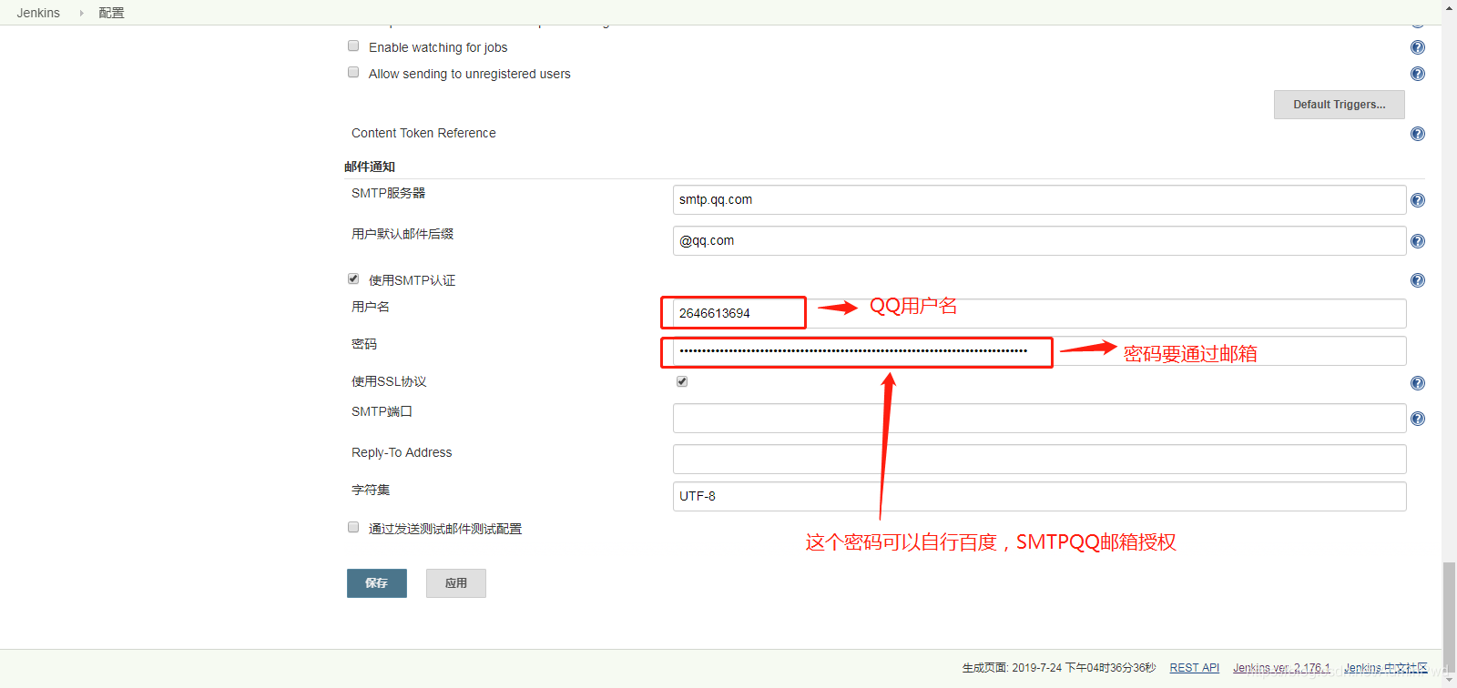Focus the Reply-To Address field
1457x688 pixels.
coord(1039,460)
